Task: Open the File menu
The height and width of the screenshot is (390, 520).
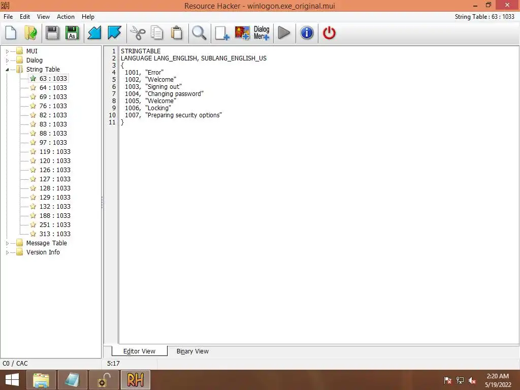Action: [8, 17]
